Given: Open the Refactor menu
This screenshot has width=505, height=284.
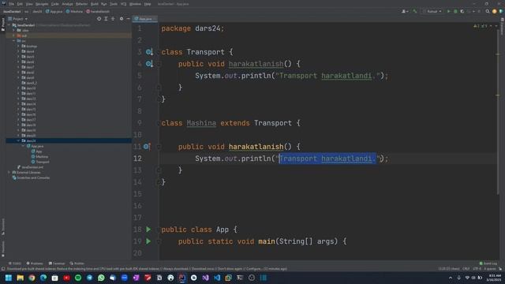Looking at the screenshot, I should [x=81, y=4].
